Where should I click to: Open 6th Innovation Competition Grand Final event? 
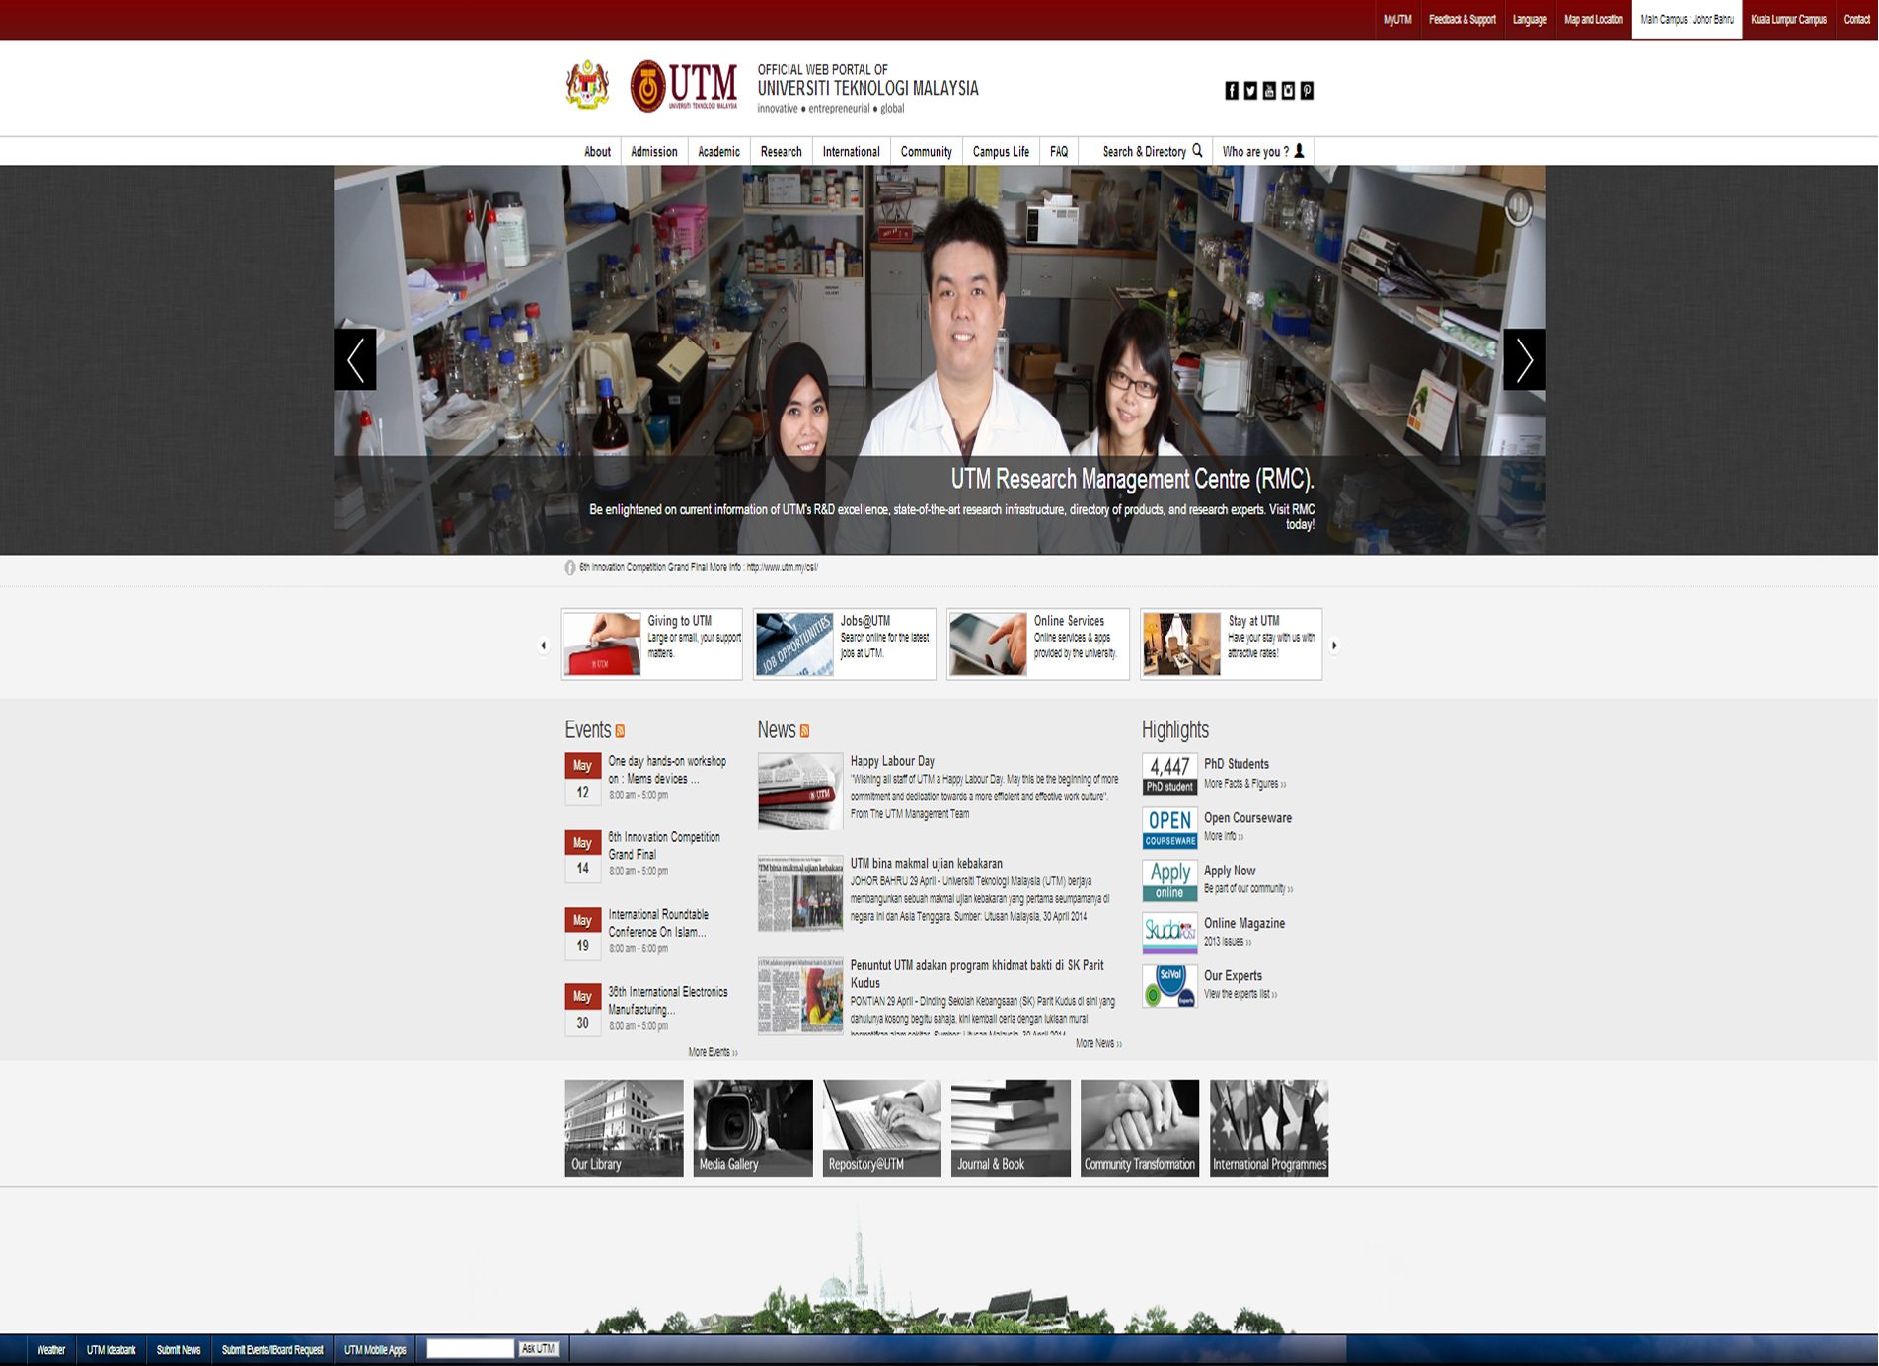(x=664, y=846)
